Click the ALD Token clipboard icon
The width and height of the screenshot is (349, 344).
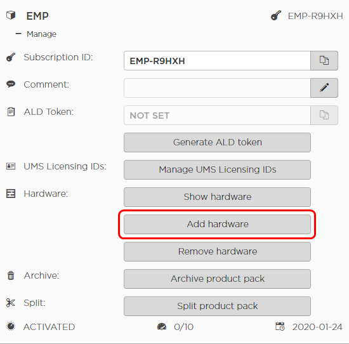tap(11, 112)
